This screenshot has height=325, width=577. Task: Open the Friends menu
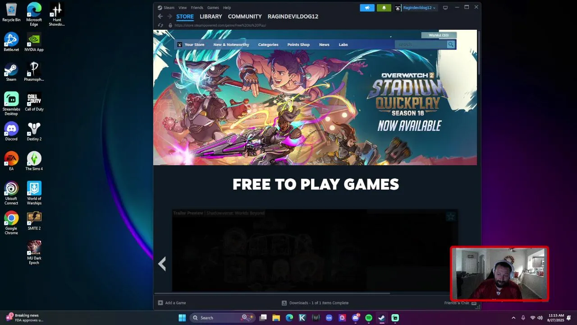tap(197, 8)
